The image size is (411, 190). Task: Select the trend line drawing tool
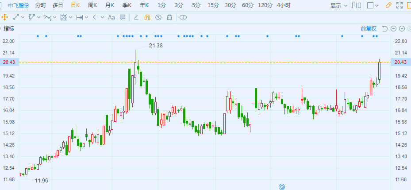pos(16,18)
